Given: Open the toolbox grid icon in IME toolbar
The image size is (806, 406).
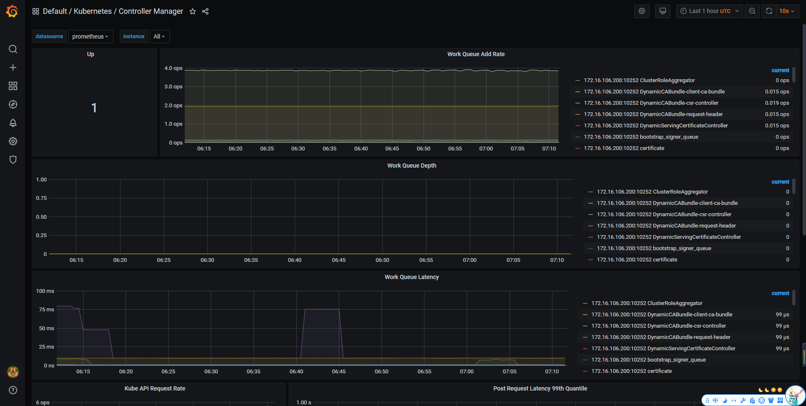Looking at the screenshot, I should 780,401.
